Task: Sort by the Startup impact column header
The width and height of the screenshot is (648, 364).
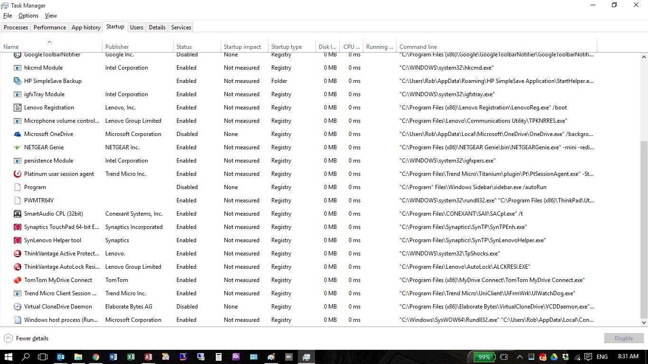Action: point(245,47)
